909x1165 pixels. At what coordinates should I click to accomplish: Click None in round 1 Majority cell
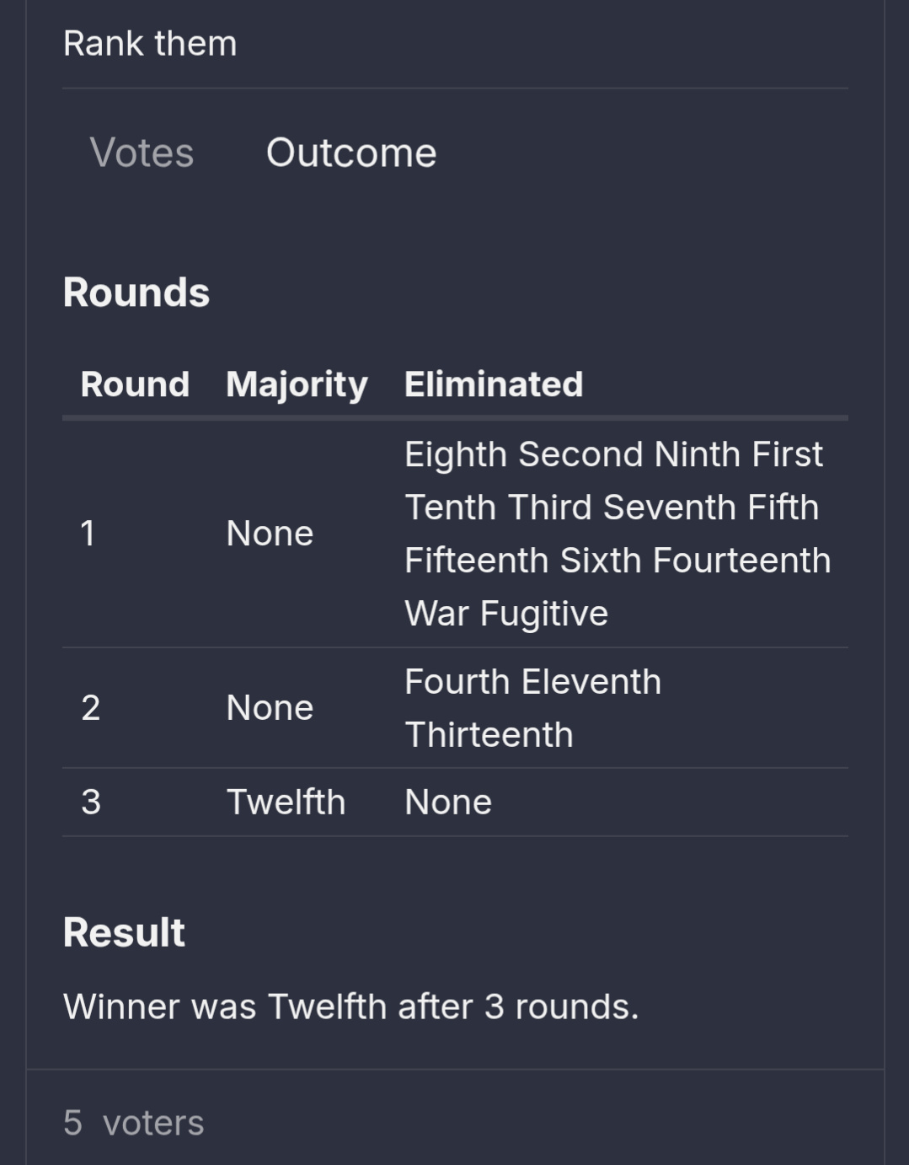[x=270, y=533]
